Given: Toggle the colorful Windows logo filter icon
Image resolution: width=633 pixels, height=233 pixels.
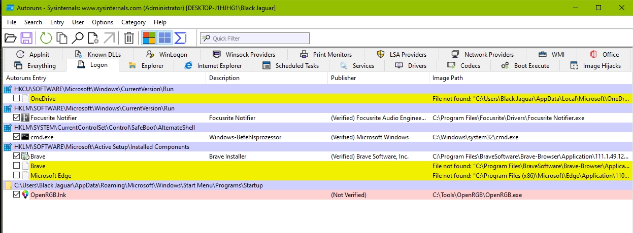Looking at the screenshot, I should 149,38.
